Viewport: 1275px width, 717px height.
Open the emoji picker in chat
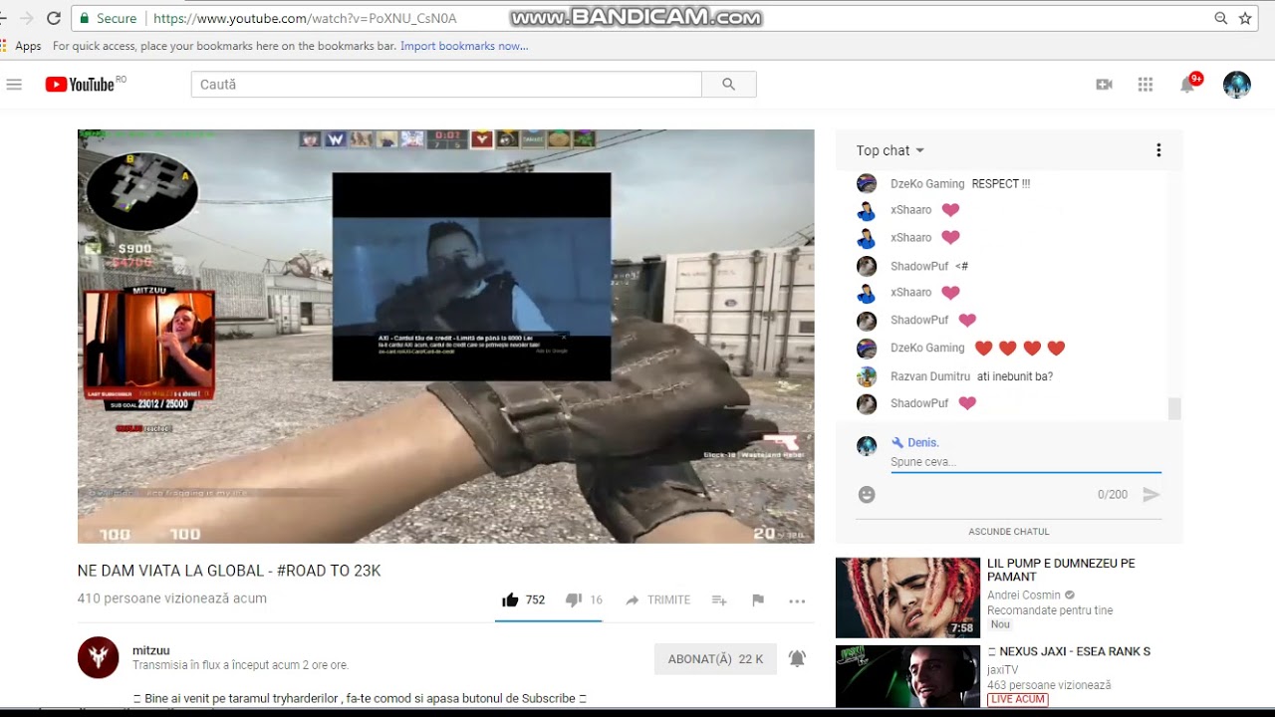867,494
